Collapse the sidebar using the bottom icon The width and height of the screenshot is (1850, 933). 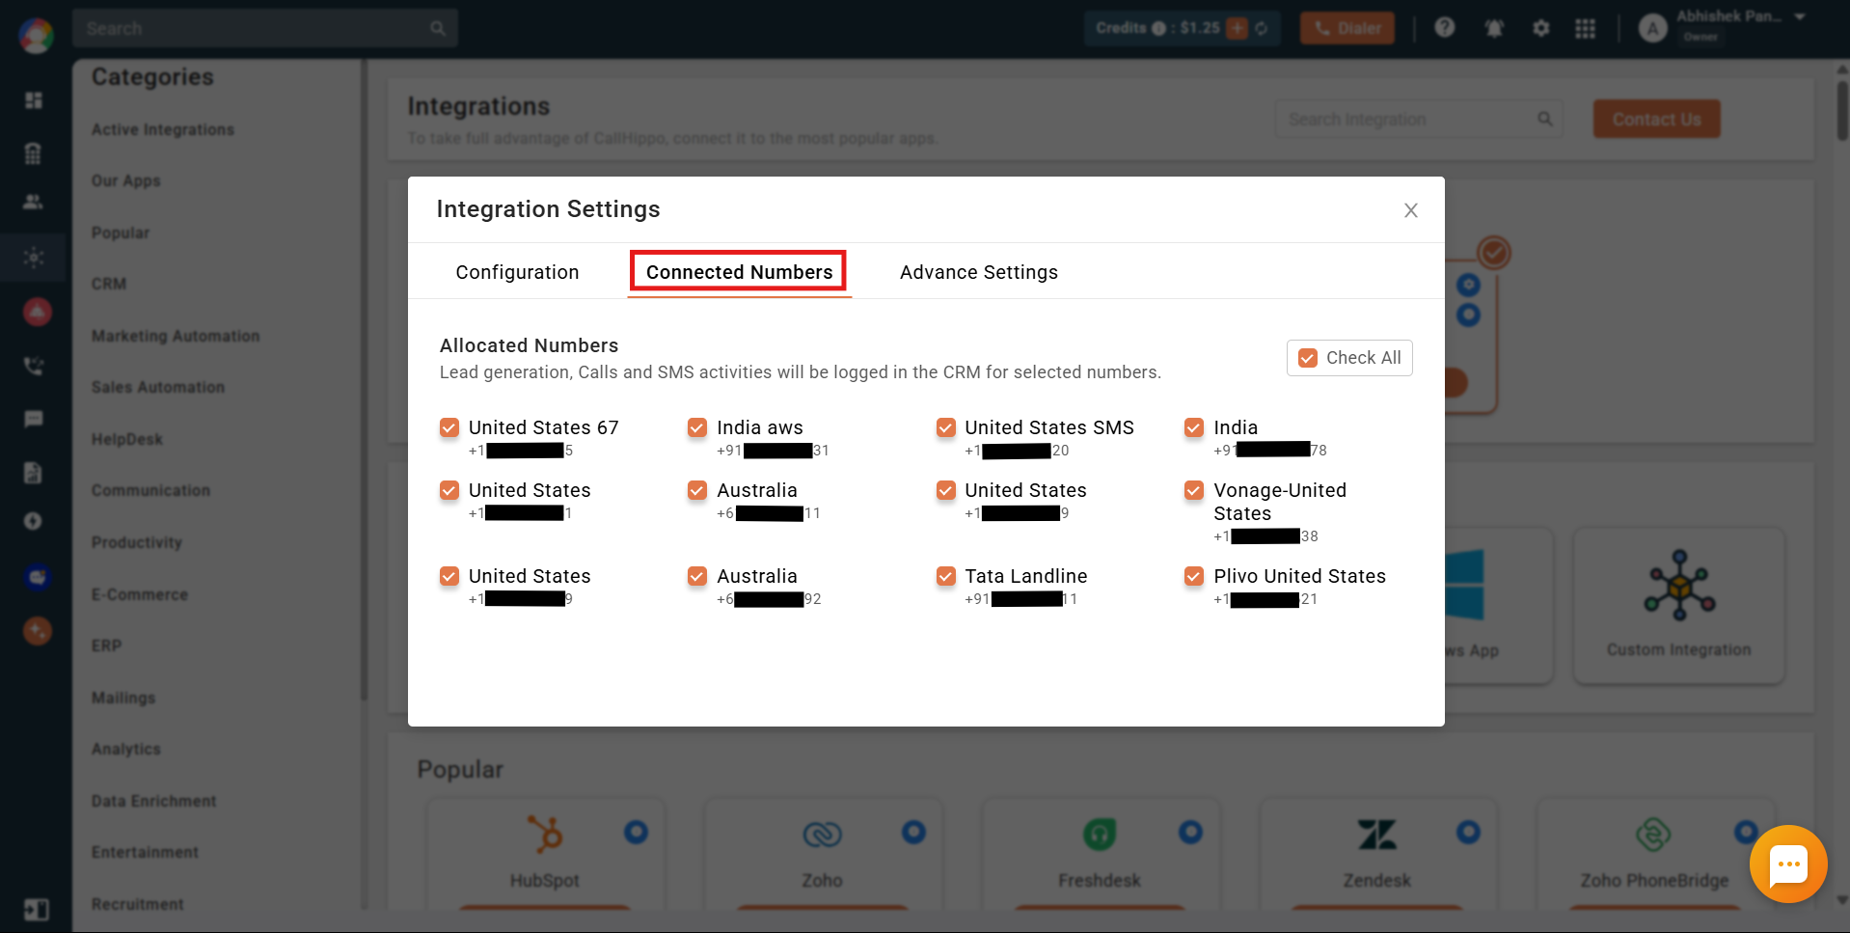click(x=36, y=910)
